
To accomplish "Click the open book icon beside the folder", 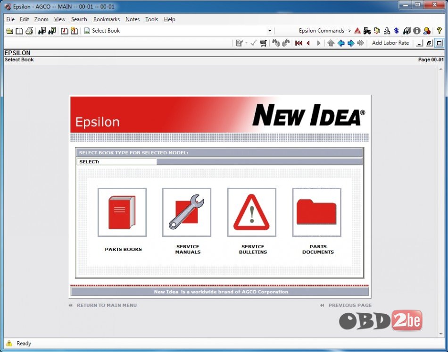I will 19,31.
